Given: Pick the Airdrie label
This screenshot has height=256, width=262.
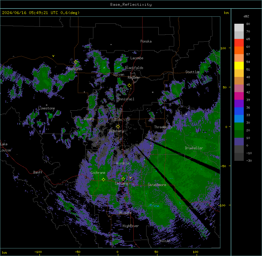Looking at the screenshot, I should point(123,163).
